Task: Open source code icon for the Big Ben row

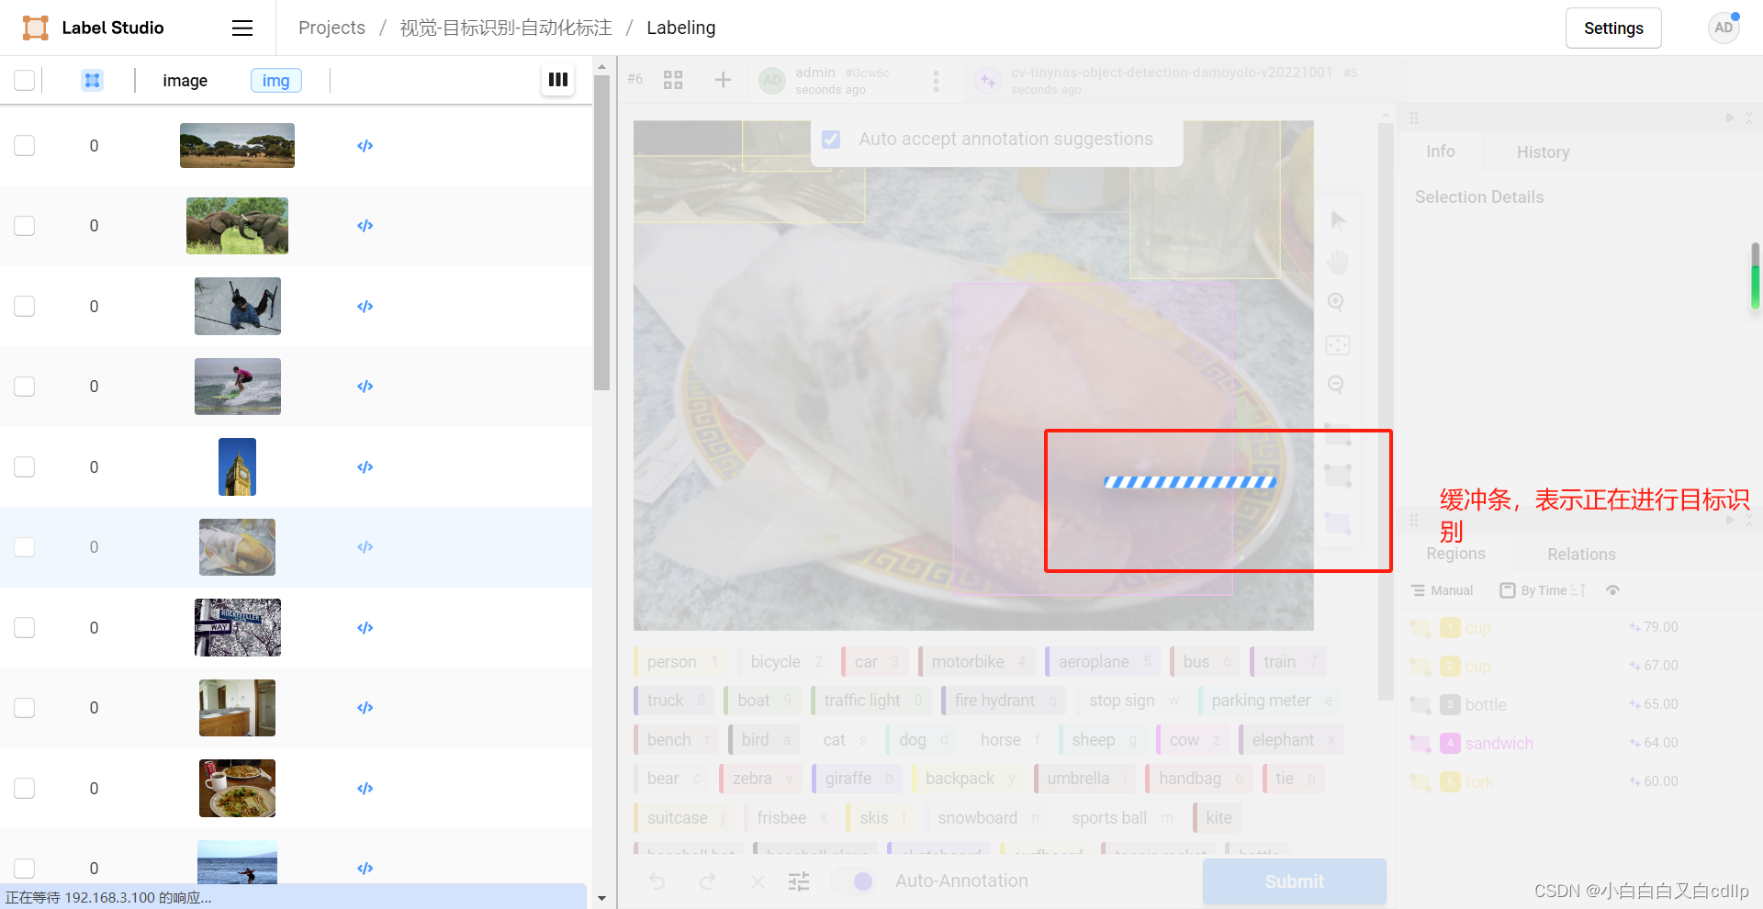Action: 365,467
